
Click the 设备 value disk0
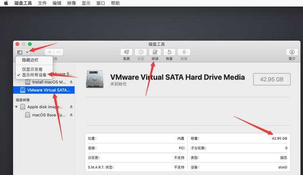point(283,167)
